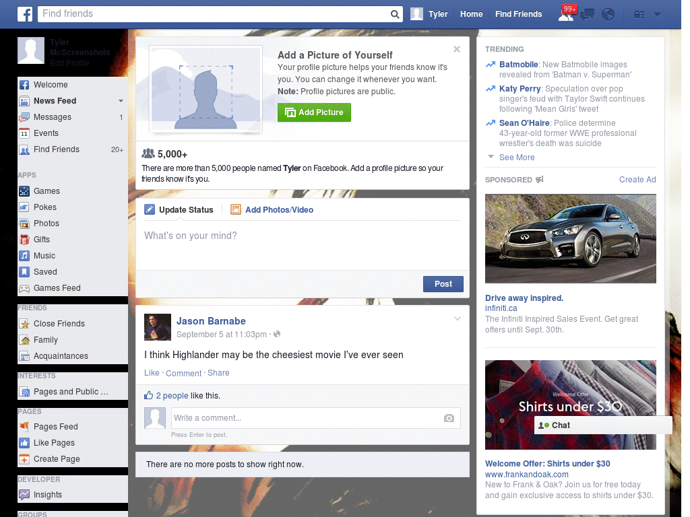Click Drive away inspired ad title

point(524,298)
